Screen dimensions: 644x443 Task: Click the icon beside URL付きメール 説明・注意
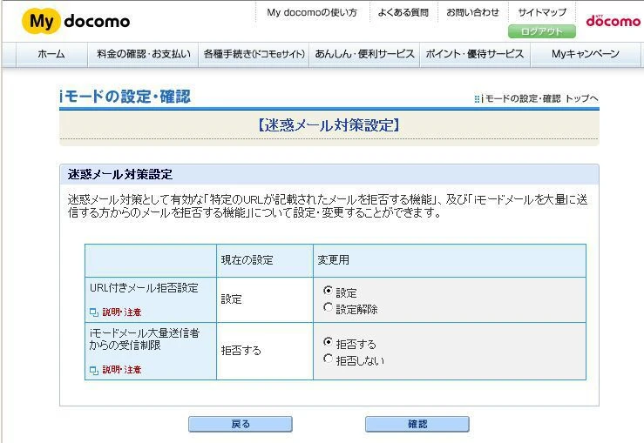(93, 312)
